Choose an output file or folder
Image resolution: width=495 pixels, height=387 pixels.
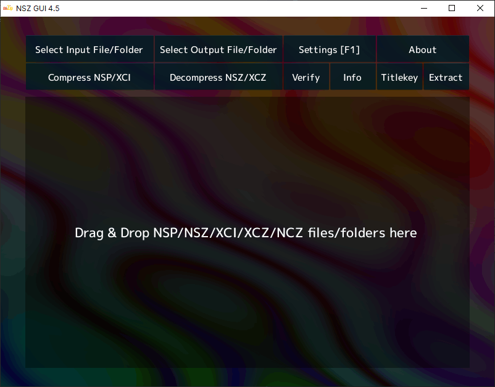(218, 49)
